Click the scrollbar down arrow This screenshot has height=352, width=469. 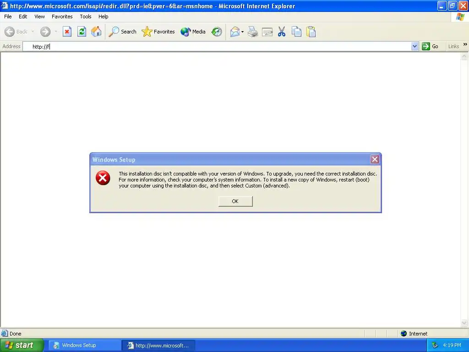point(464,323)
